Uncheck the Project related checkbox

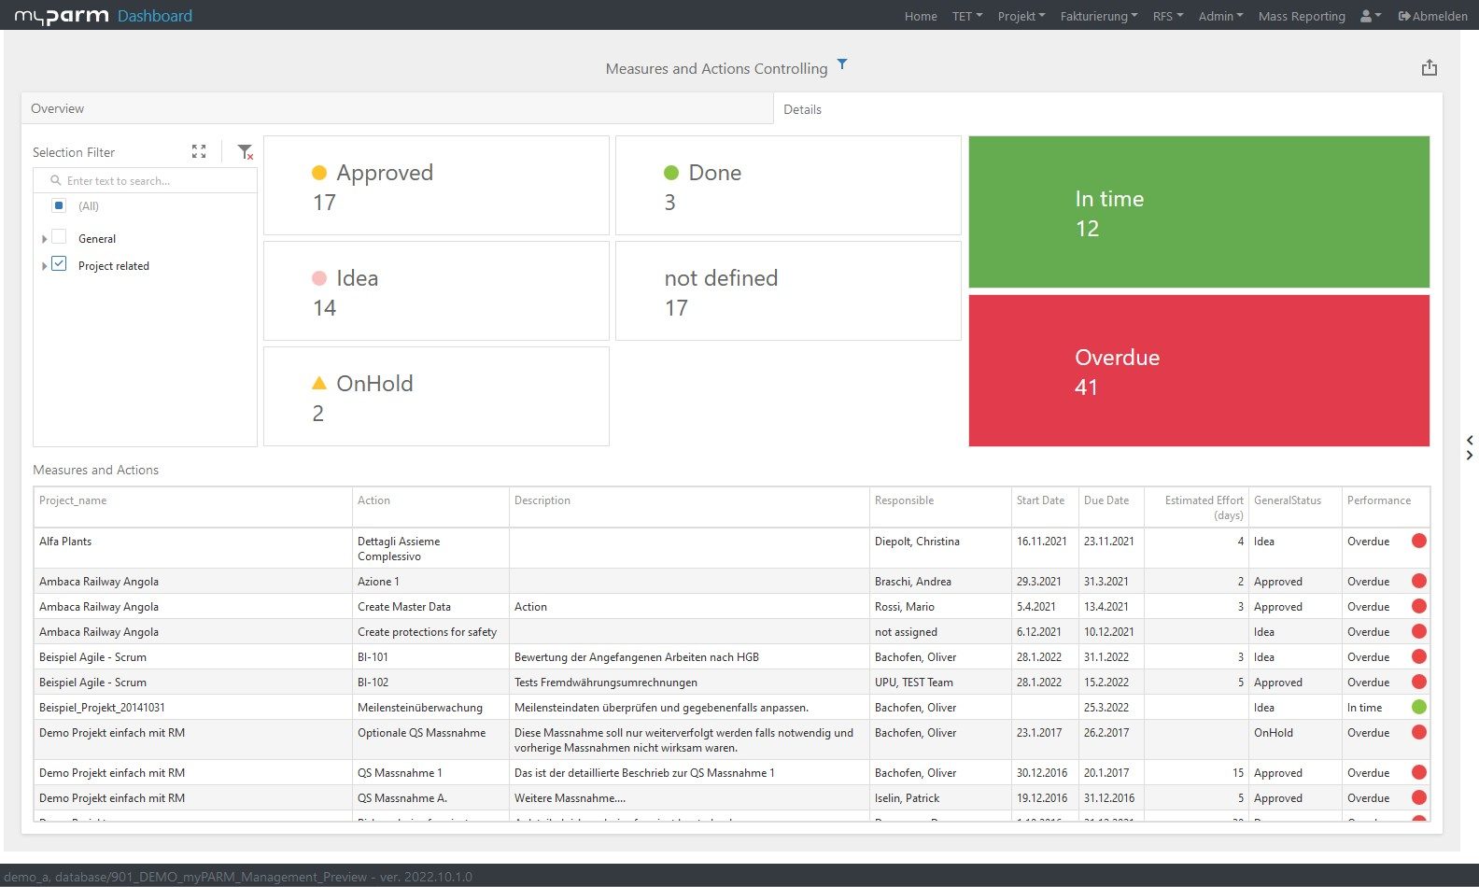pos(59,264)
